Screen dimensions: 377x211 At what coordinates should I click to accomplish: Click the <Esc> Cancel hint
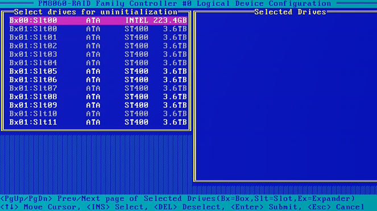(336, 207)
